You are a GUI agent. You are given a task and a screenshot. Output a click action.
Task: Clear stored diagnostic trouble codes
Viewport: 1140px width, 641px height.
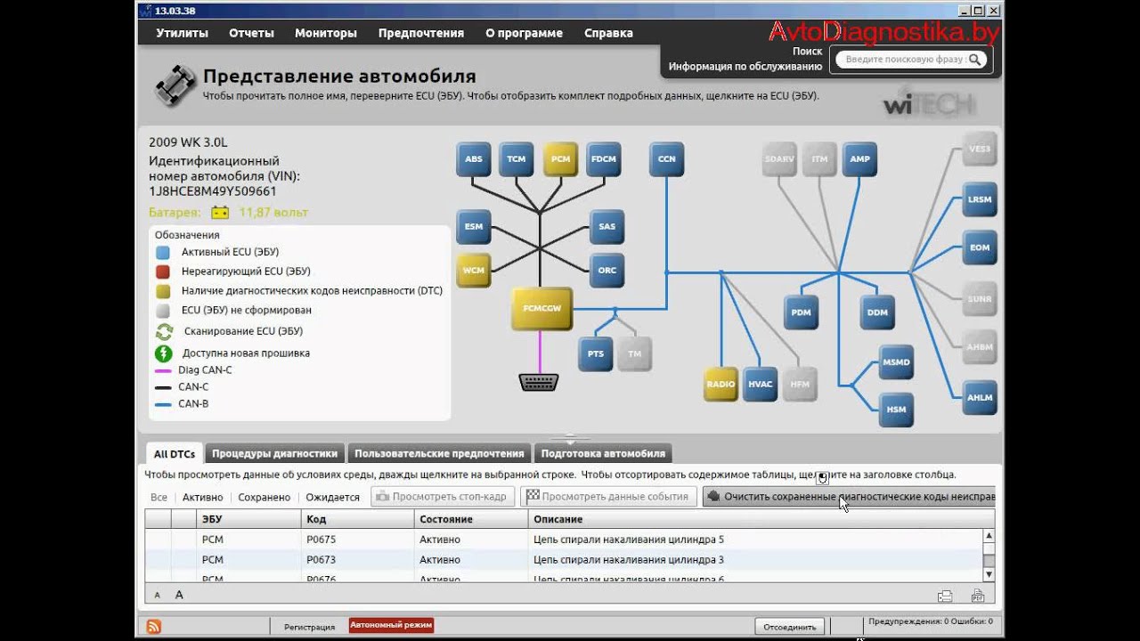[849, 497]
